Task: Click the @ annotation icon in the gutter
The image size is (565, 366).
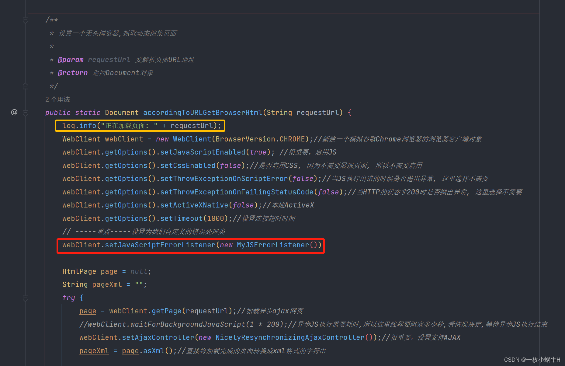Action: [x=14, y=112]
